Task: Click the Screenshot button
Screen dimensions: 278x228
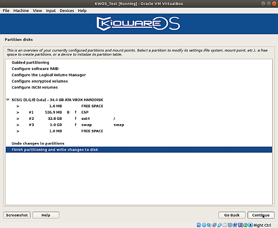Action: click(x=17, y=215)
